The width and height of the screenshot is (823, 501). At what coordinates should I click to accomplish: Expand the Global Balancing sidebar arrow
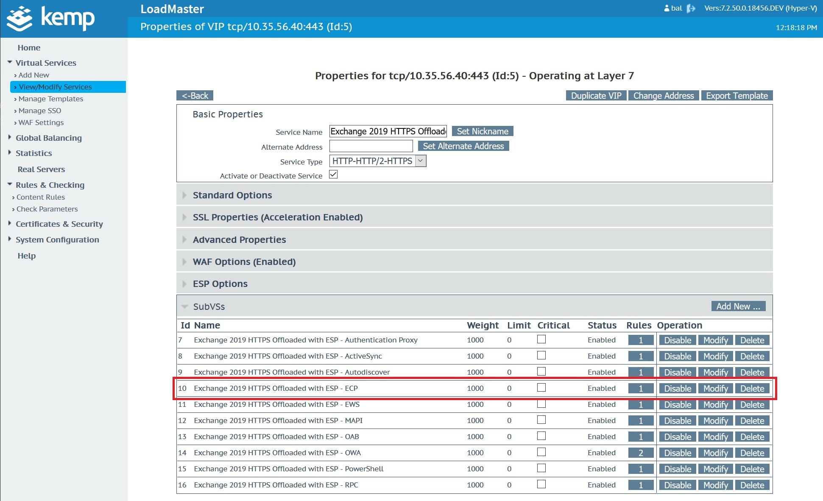coord(10,137)
